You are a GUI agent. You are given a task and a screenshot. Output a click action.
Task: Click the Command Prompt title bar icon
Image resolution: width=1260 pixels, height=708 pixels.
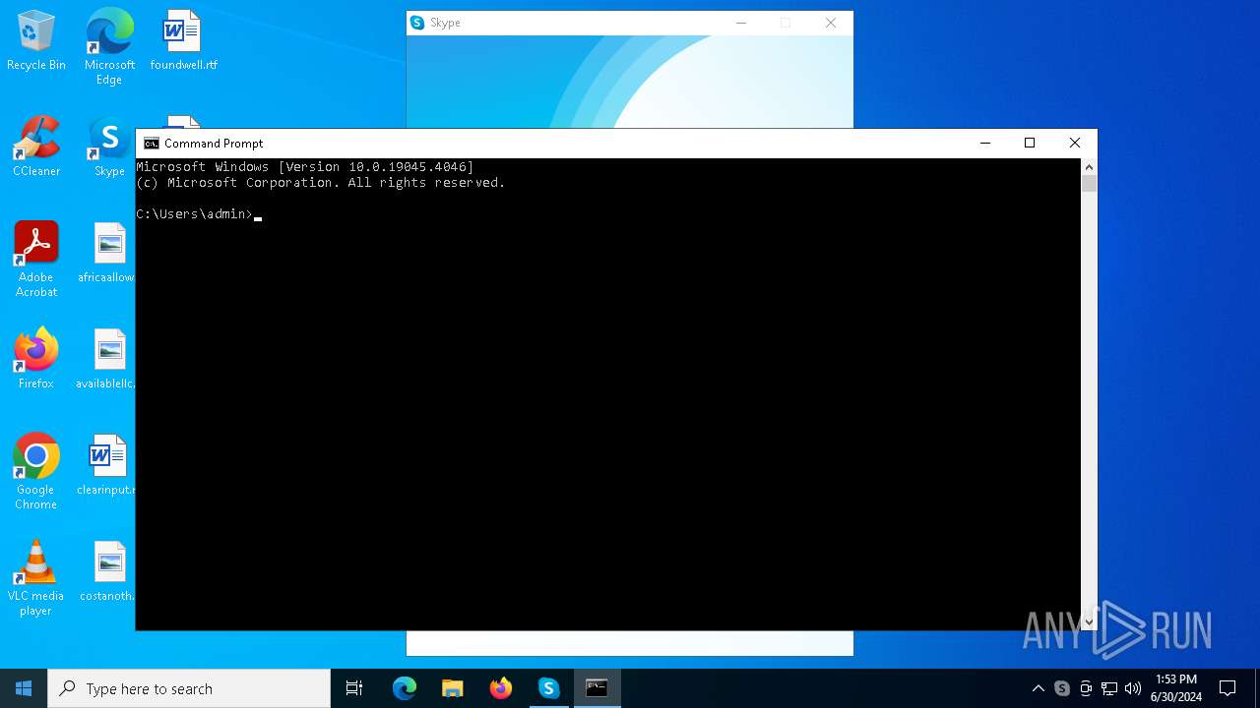152,144
